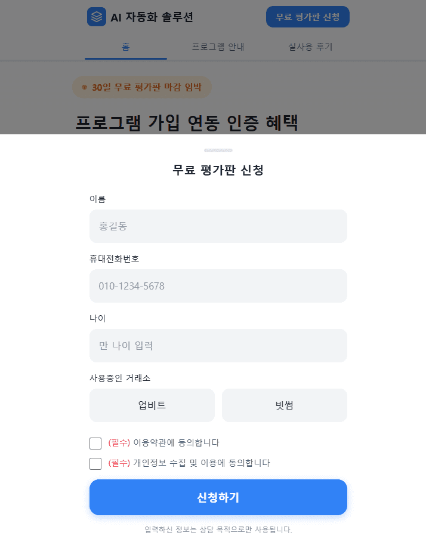Click the 30일 무료 평가판 마감 임박 badge
426x548 pixels.
tap(141, 87)
